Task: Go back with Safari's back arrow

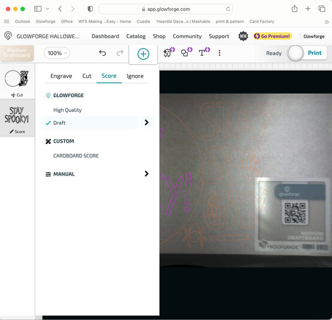Action: click(60, 9)
